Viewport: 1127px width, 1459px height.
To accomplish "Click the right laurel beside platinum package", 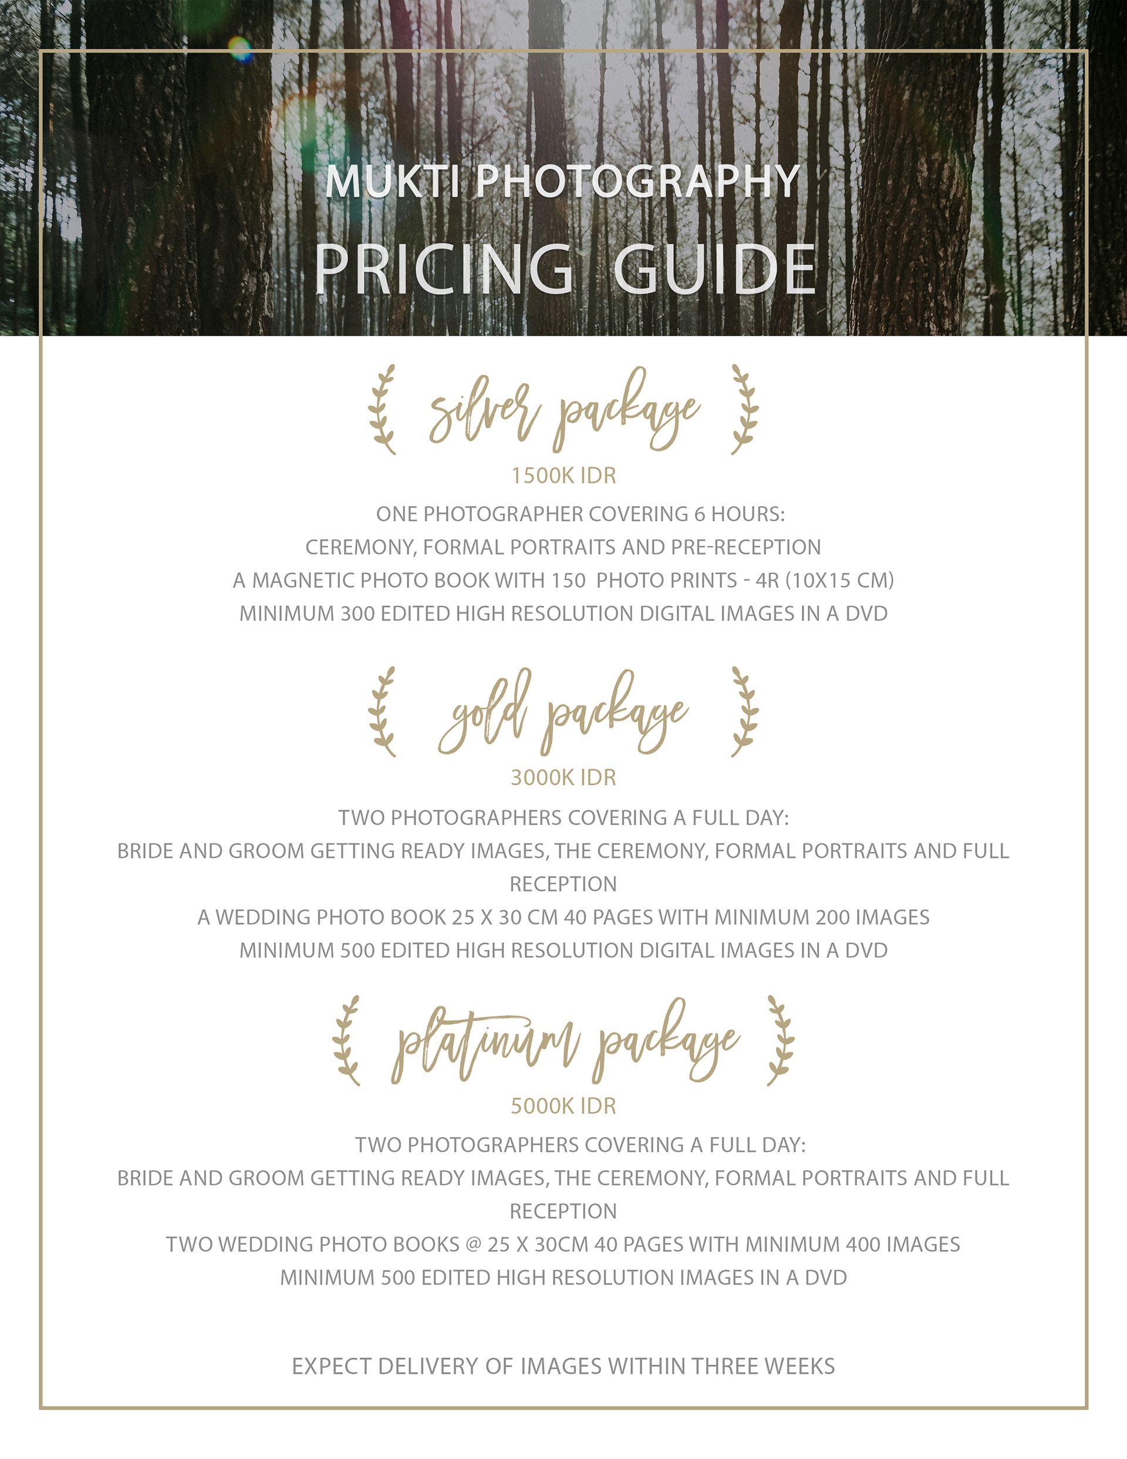I will coord(780,1040).
